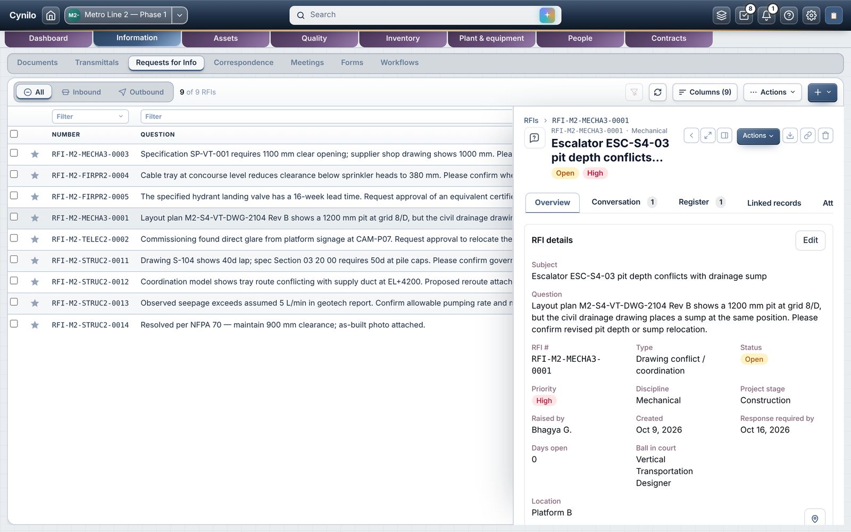Screen dimensions: 851x532
Task: Filter list to Outbound RFIs
Action: click(141, 92)
